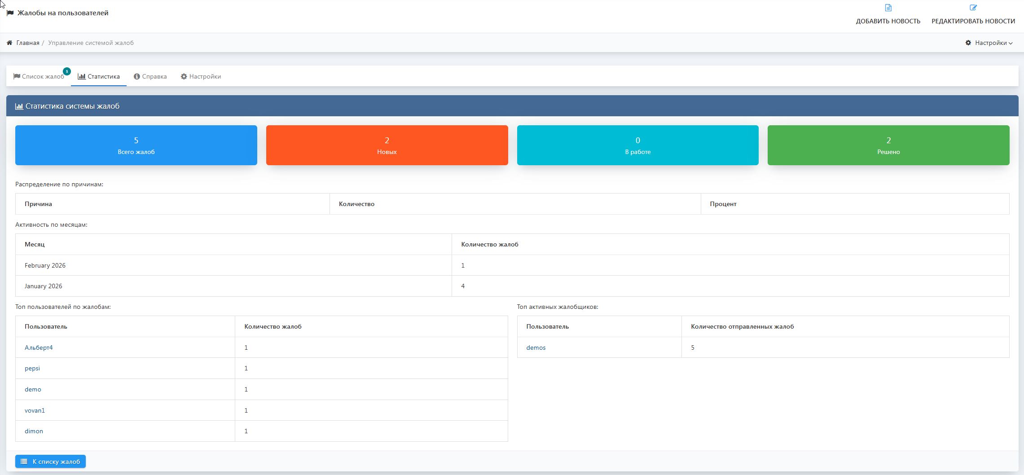The image size is (1024, 475).
Task: Open user Альберт4 profile link
Action: coord(39,347)
